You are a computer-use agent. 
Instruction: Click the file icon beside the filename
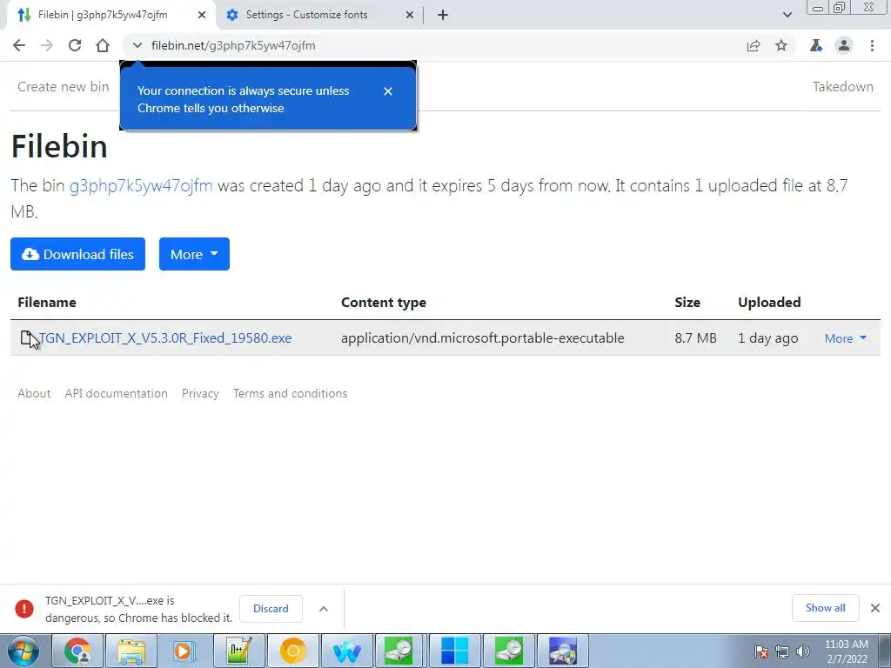tap(26, 338)
